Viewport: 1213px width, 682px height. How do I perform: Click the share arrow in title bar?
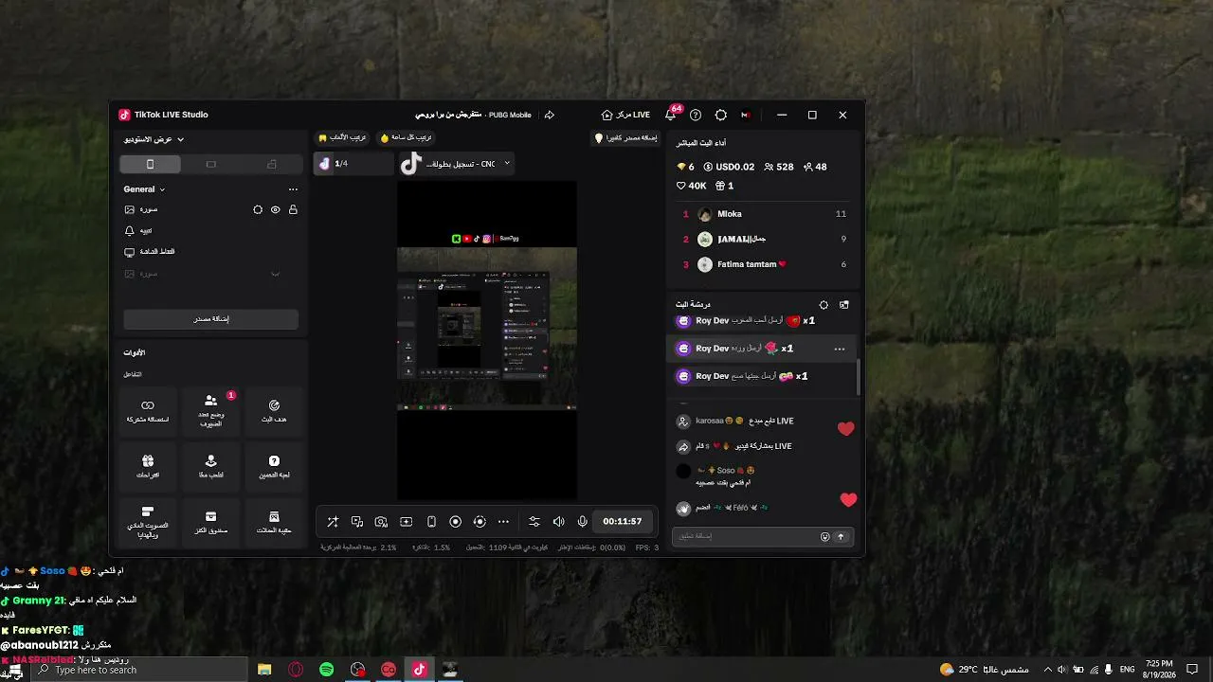pos(549,115)
